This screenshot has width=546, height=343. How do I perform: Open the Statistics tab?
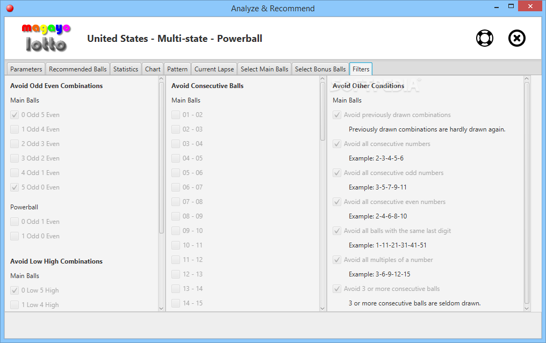pos(126,69)
